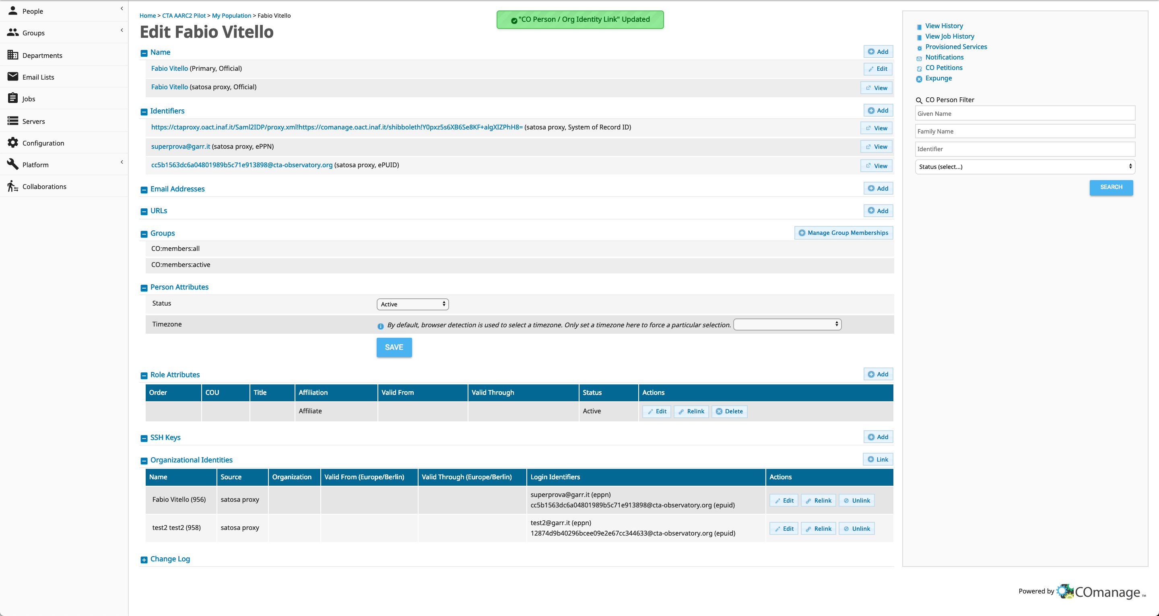
Task: Click the CO Person Filter magnifier icon
Action: 919,100
